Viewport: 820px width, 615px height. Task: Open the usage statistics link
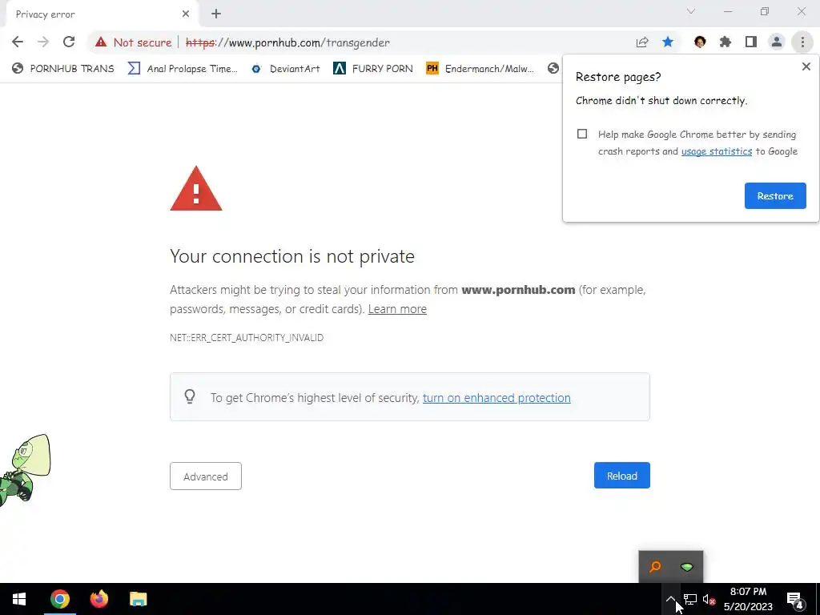[717, 151]
